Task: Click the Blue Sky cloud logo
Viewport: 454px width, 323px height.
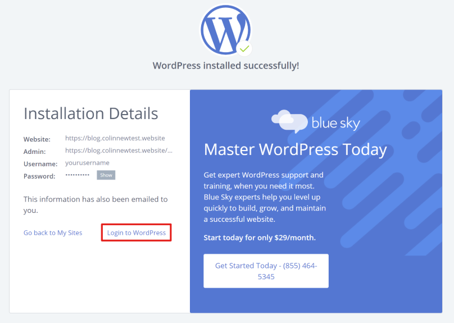Action: (289, 121)
